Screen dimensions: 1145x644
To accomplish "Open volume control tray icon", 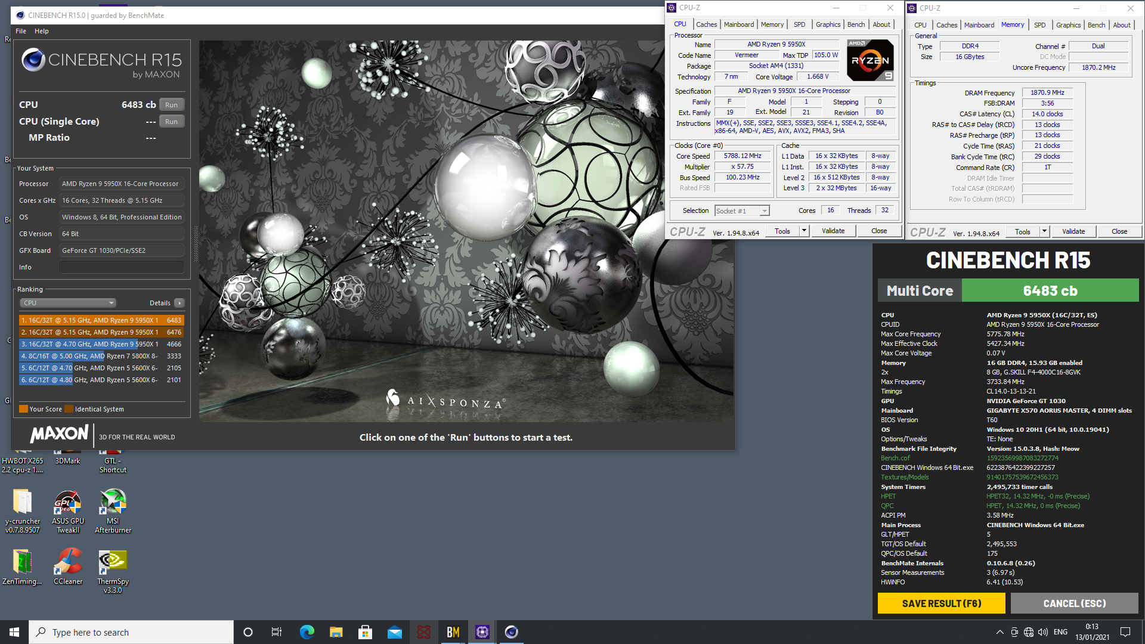I will pyautogui.click(x=1042, y=632).
